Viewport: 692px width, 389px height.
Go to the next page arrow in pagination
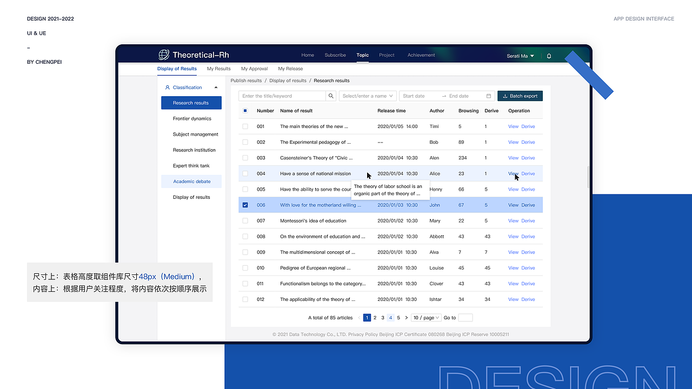(x=407, y=318)
